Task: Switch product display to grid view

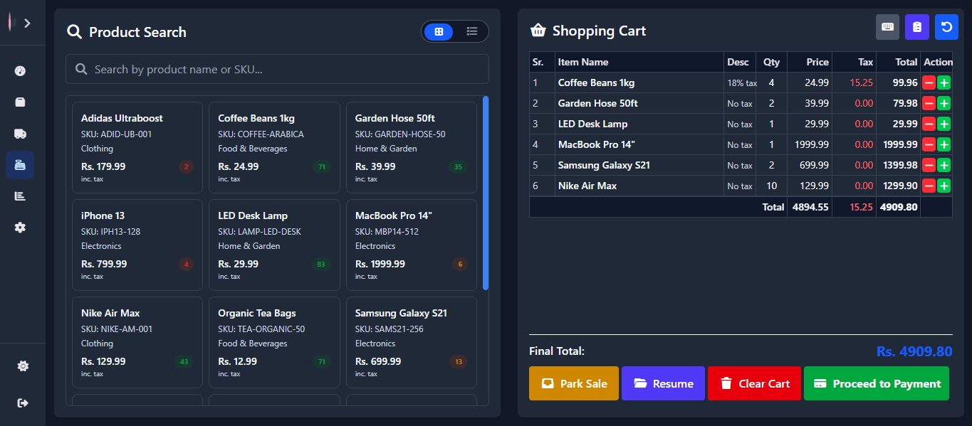Action: [x=439, y=31]
